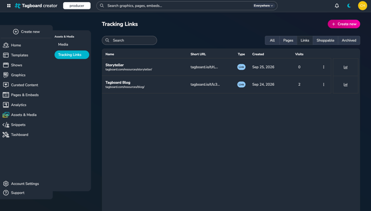Click Link type badge for Storyteller
Screen dimensions: 371x211
pyautogui.click(x=241, y=67)
